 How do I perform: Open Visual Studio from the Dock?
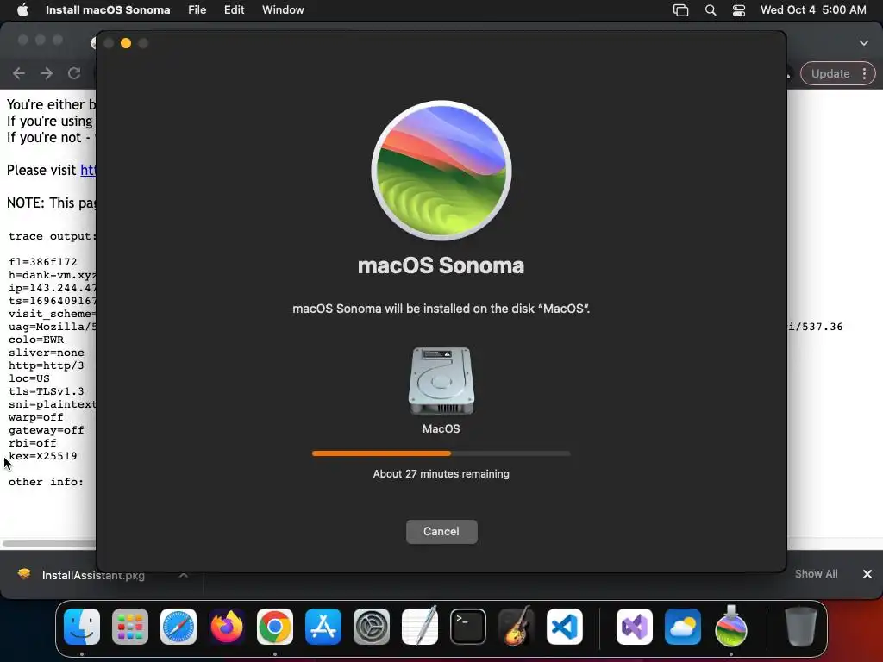tap(635, 627)
